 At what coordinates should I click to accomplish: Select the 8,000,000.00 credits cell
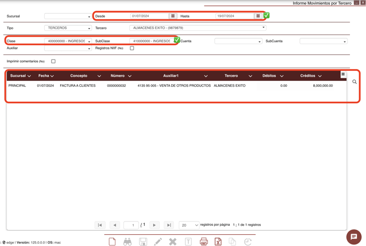(323, 86)
